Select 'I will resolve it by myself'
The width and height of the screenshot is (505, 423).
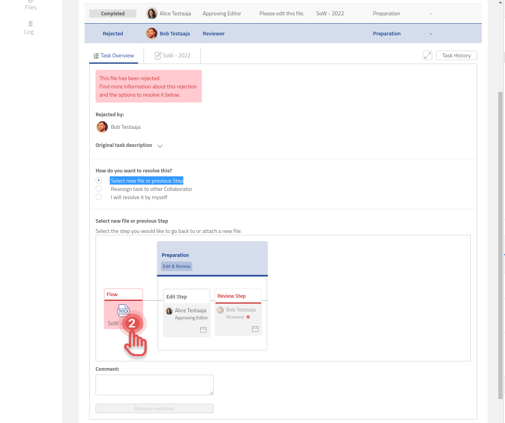point(99,197)
